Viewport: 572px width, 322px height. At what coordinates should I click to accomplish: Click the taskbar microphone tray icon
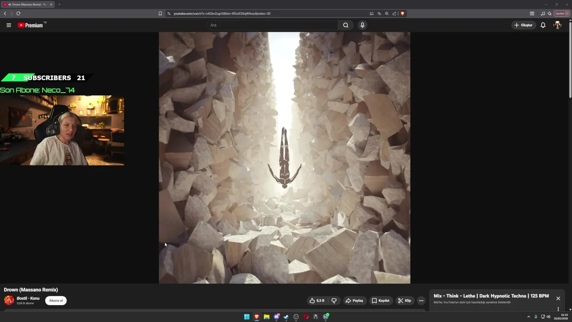tap(536, 317)
